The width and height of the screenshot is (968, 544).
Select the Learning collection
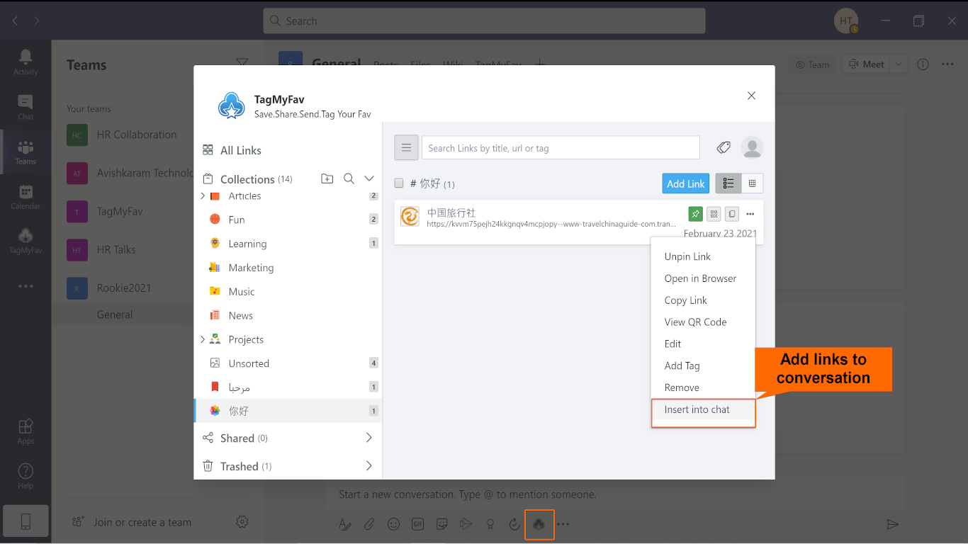[288, 244]
